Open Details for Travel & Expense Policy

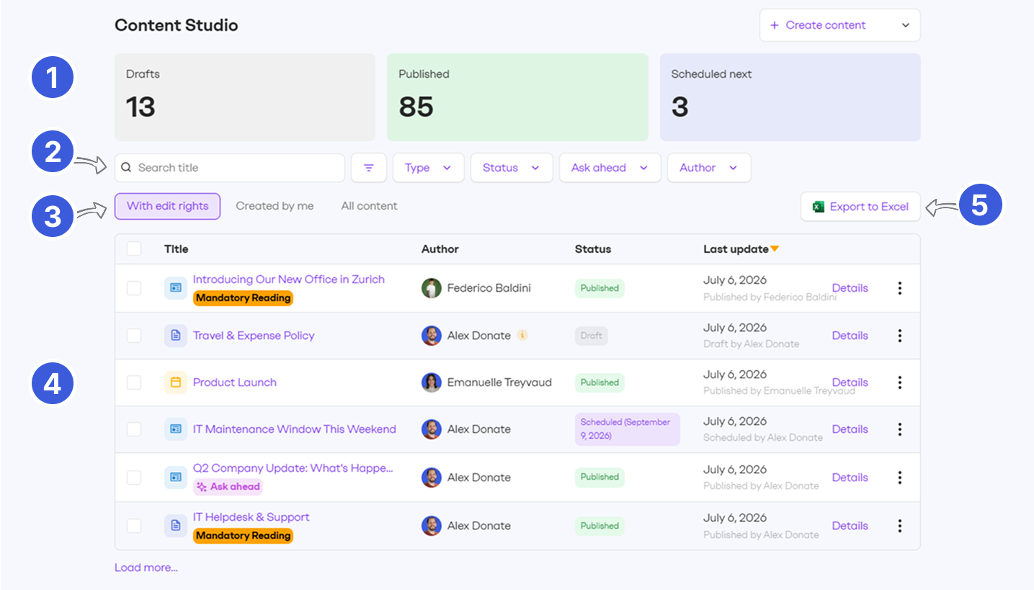tap(850, 336)
